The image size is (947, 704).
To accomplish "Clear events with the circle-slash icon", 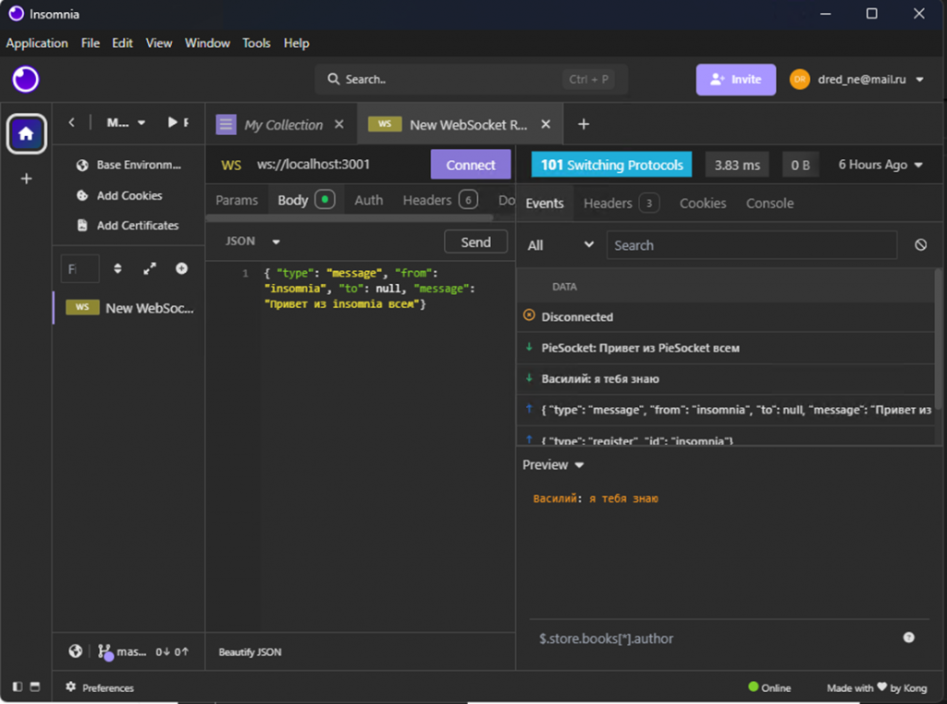I will point(920,245).
